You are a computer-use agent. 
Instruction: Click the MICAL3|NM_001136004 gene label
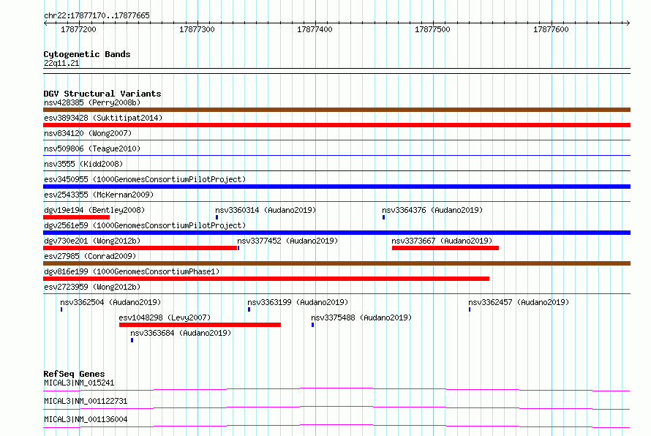86,419
